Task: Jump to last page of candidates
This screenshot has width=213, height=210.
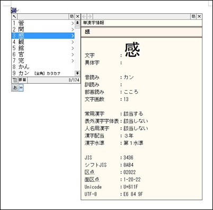Action: click(77, 73)
